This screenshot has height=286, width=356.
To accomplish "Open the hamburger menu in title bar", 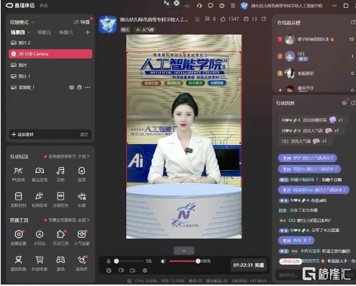I will tap(233, 6).
